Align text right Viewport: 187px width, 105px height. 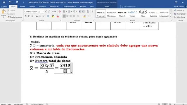pos(71,16)
